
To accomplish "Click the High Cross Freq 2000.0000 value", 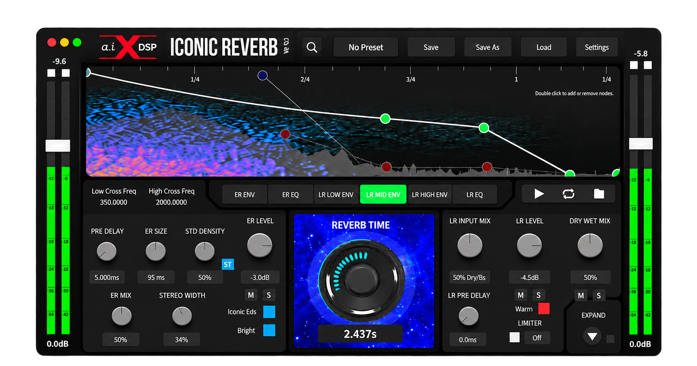I will pos(171,203).
